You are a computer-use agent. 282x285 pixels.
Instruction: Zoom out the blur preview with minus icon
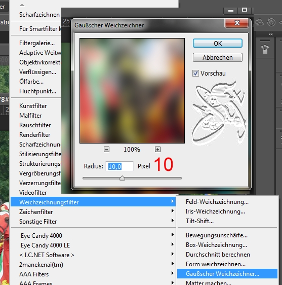[106, 150]
